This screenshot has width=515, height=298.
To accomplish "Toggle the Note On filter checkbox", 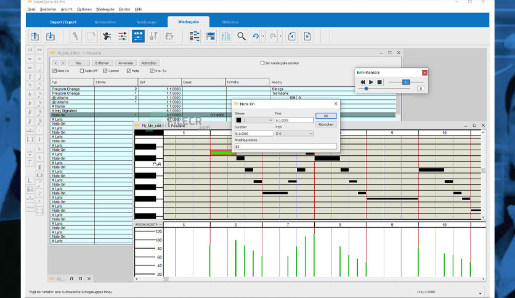I will pyautogui.click(x=55, y=71).
